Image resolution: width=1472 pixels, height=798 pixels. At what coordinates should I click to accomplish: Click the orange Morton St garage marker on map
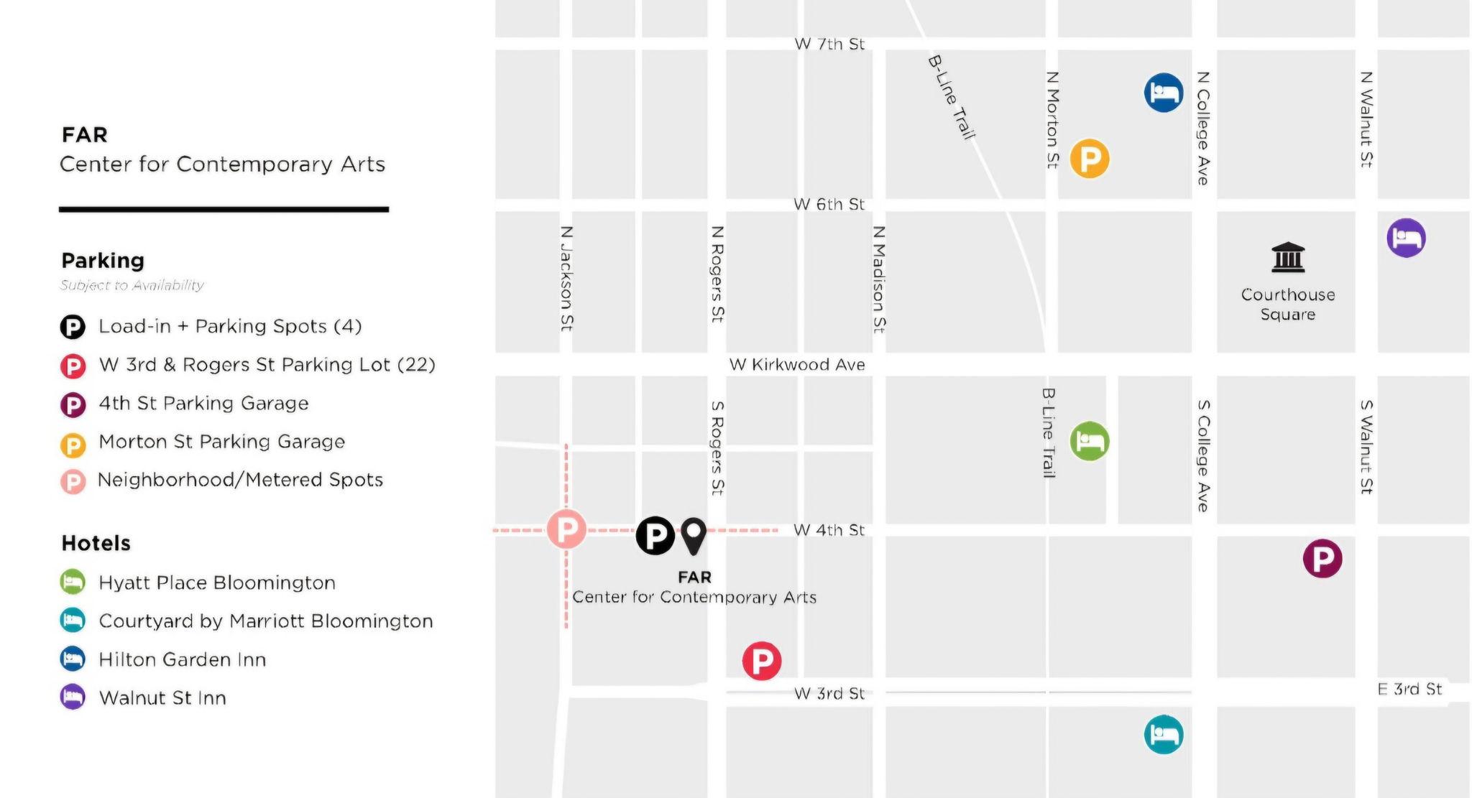coord(1090,158)
